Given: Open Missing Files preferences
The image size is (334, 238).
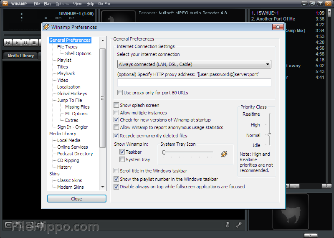Looking at the screenshot, I should [x=77, y=107].
